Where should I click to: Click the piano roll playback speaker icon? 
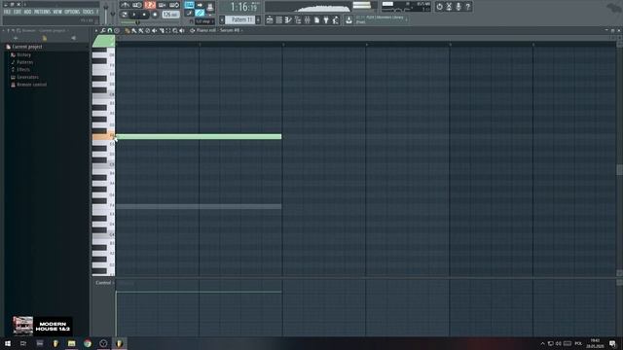[x=182, y=30]
